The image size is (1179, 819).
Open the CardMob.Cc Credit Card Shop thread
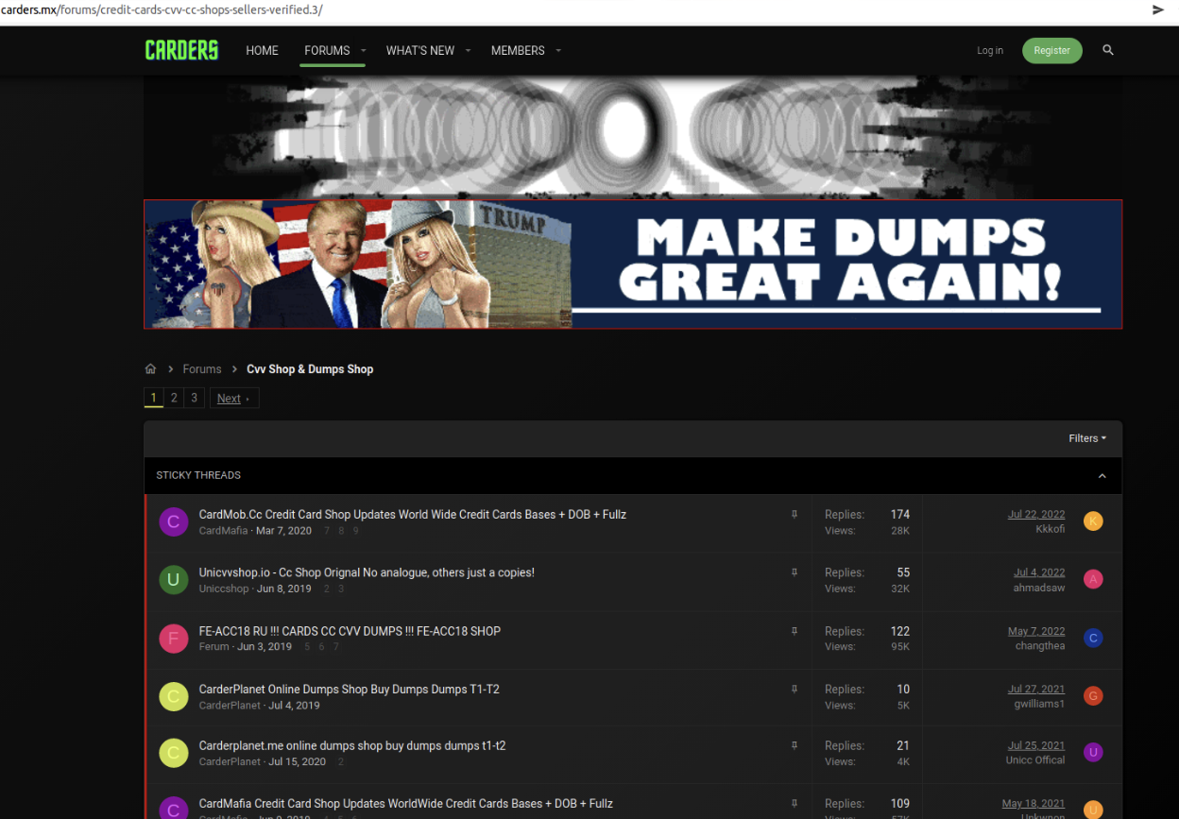(x=412, y=515)
